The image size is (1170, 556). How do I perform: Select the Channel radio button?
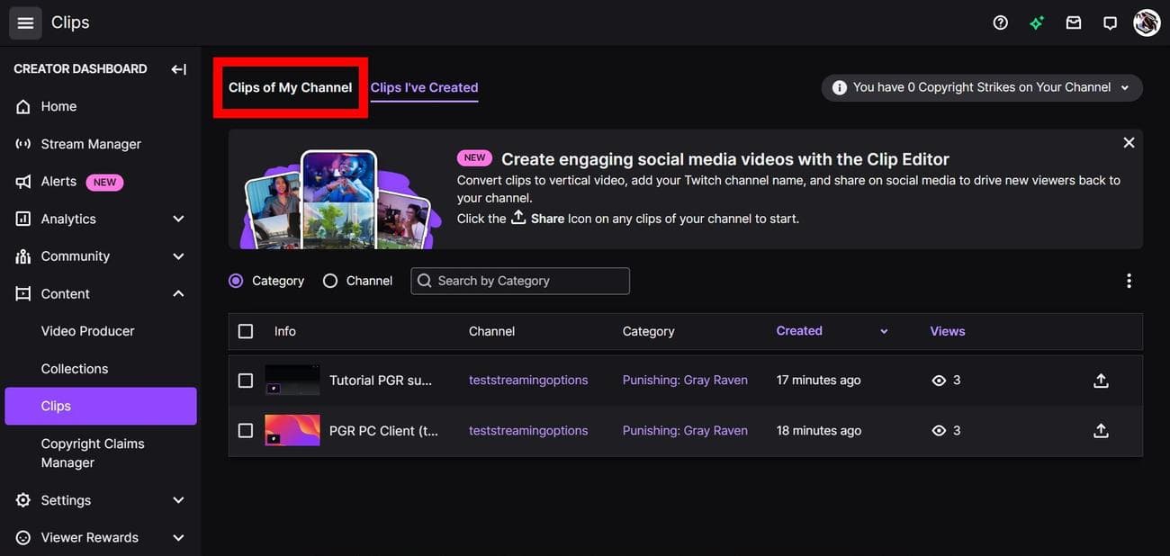tap(330, 281)
